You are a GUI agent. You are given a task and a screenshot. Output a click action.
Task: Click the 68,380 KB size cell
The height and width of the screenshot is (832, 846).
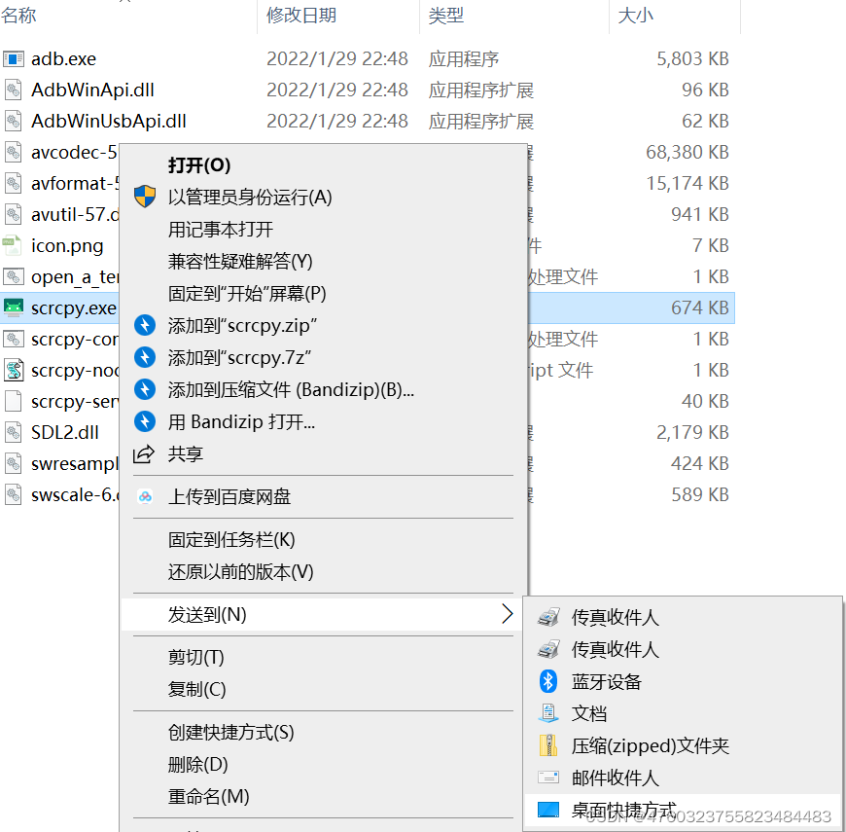tap(687, 152)
